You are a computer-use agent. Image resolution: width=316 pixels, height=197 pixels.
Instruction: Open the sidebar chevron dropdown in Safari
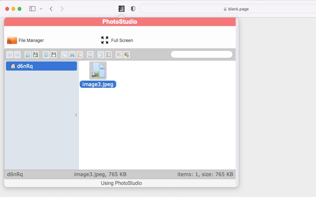(x=41, y=9)
